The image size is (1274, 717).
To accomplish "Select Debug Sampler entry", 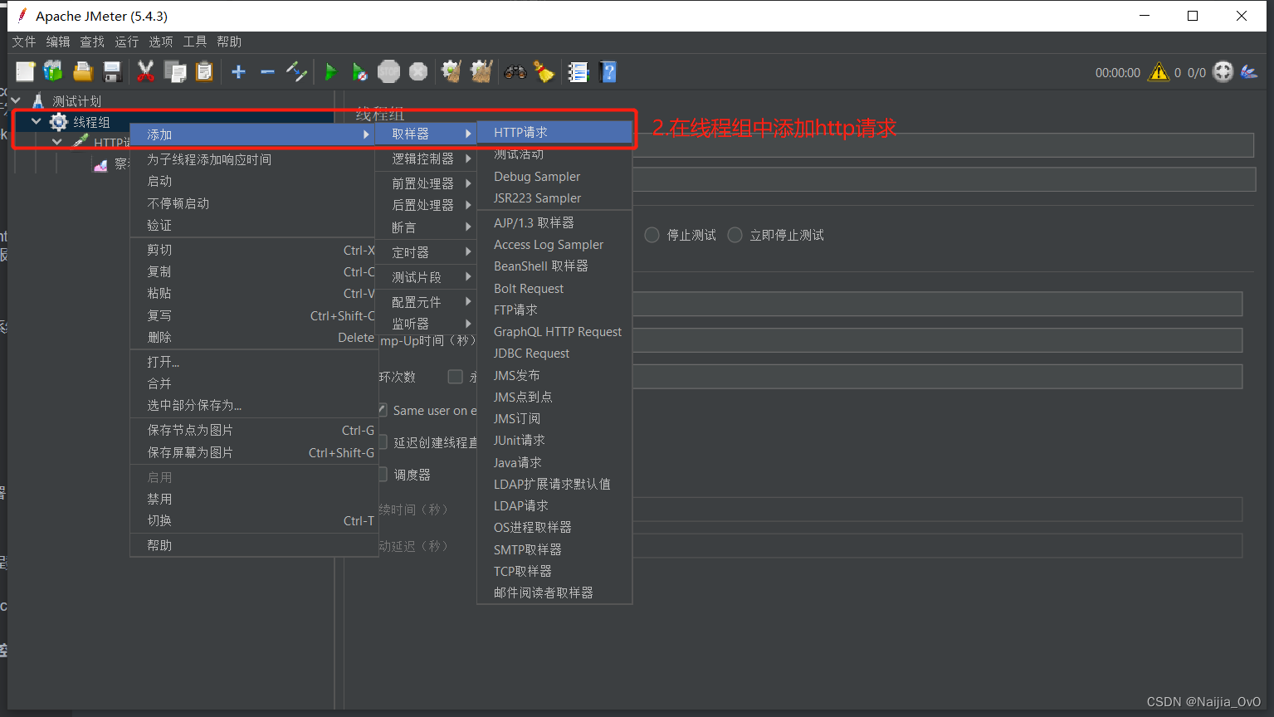I will coord(554,177).
